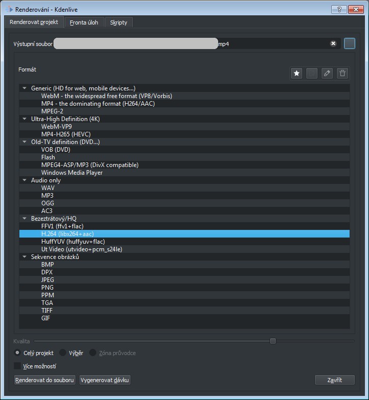Screen dimensions: 369x400
Task: Click the Vygenerovat dávku button
Action: click(104, 380)
